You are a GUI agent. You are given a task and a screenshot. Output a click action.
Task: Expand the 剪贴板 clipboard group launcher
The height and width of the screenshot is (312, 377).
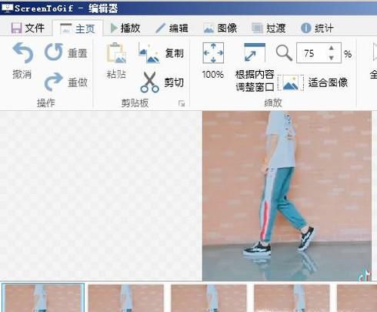point(182,103)
